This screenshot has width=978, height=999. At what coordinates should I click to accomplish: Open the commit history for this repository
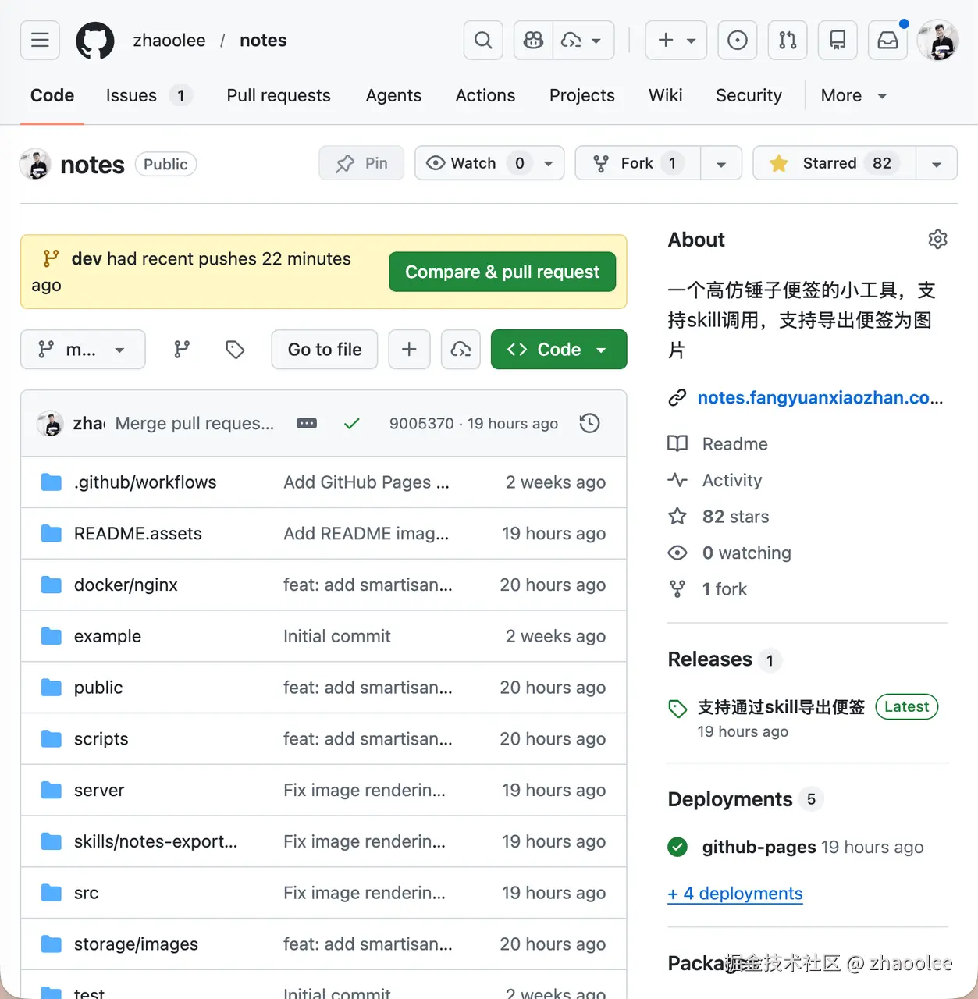click(589, 423)
